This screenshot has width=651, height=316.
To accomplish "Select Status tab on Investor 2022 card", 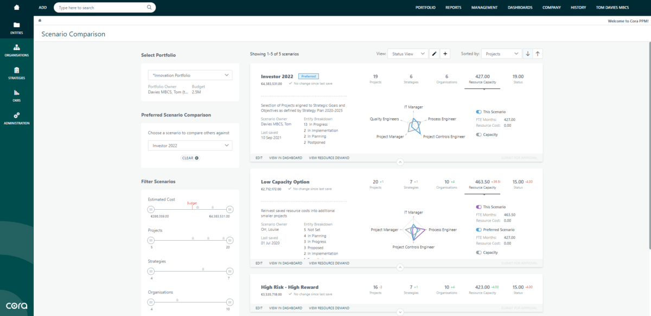I will tap(518, 79).
